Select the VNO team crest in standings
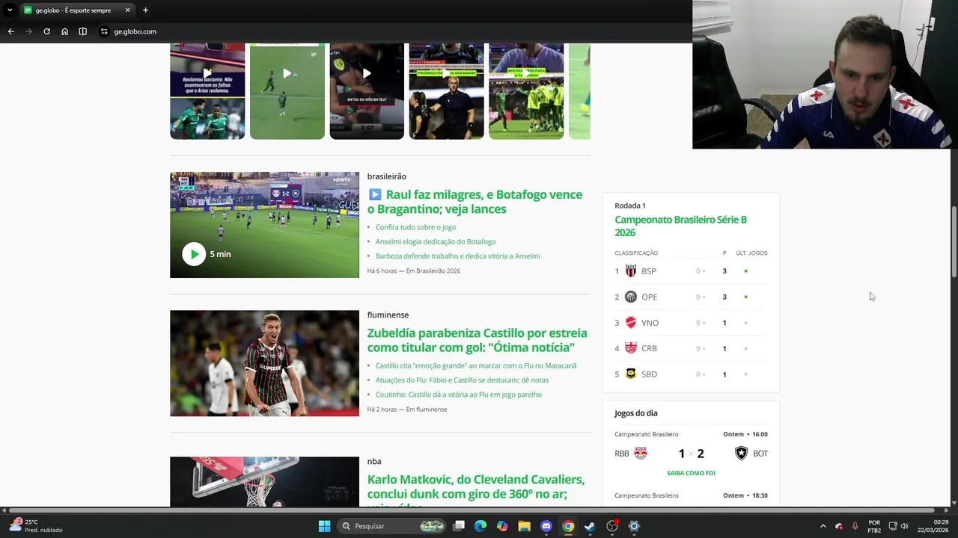Viewport: 958px width, 538px height. 631,323
